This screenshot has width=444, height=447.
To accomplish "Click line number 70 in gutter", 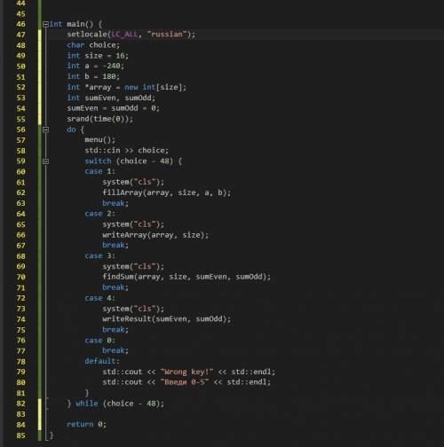I will click(x=20, y=277).
